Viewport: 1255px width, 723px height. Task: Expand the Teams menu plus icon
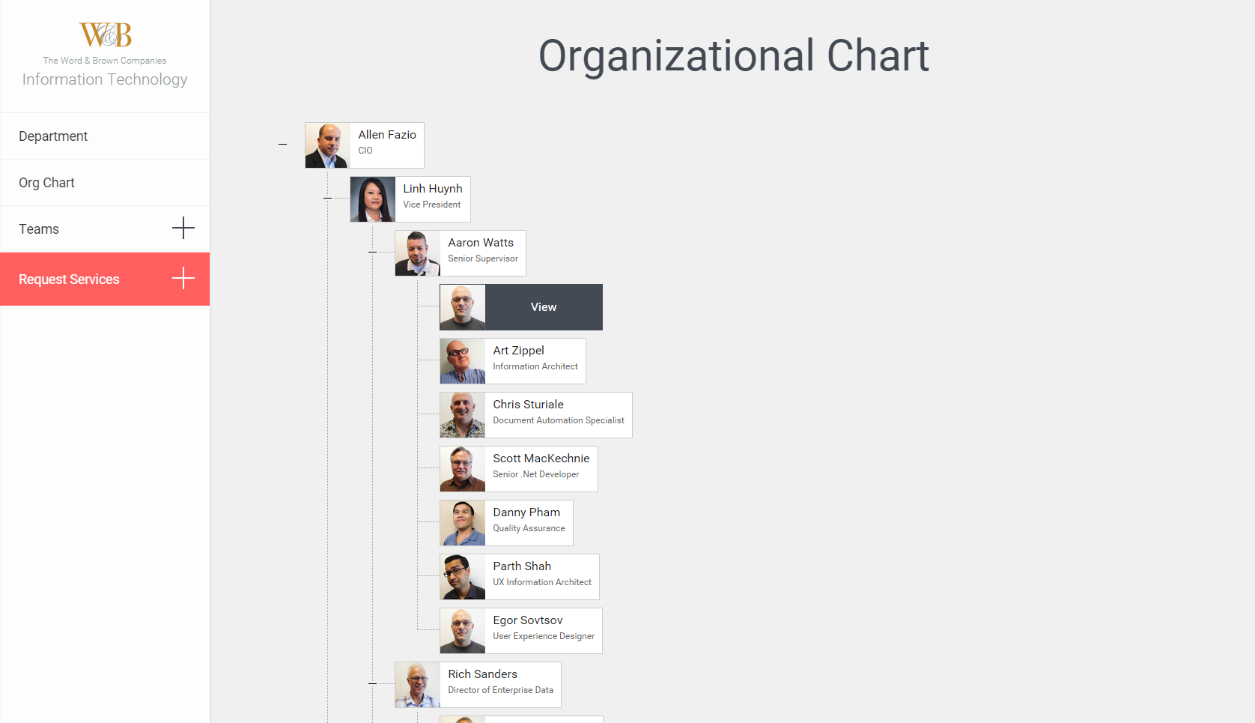tap(183, 228)
